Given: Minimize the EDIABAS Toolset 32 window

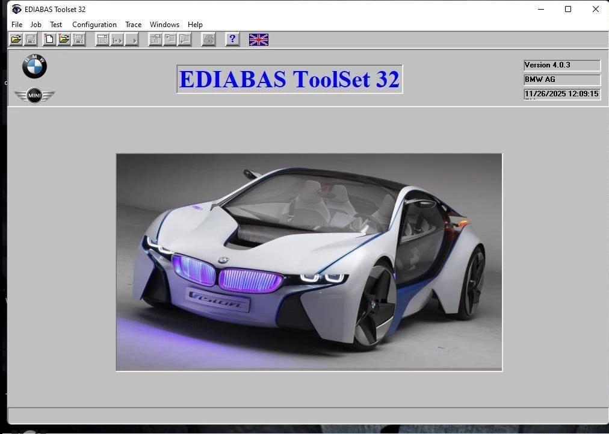Looking at the screenshot, I should tap(541, 9).
